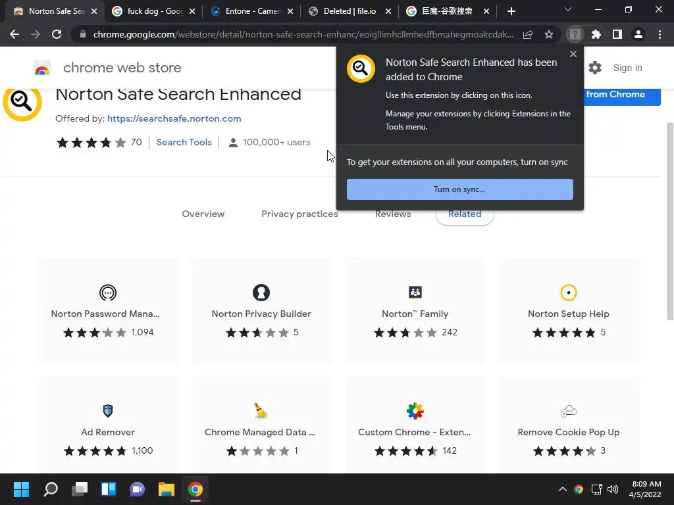The width and height of the screenshot is (674, 505).
Task: Close the Deleted file.io tab
Action: coord(388,12)
